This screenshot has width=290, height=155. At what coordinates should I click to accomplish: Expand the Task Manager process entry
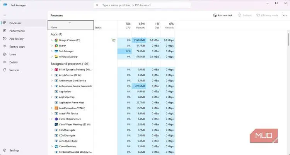[x=52, y=51]
